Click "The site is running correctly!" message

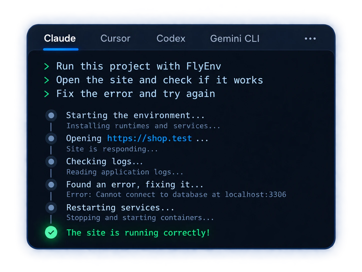tap(138, 233)
